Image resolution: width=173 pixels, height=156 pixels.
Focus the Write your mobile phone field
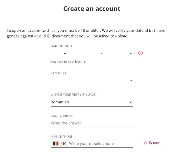click(x=101, y=144)
